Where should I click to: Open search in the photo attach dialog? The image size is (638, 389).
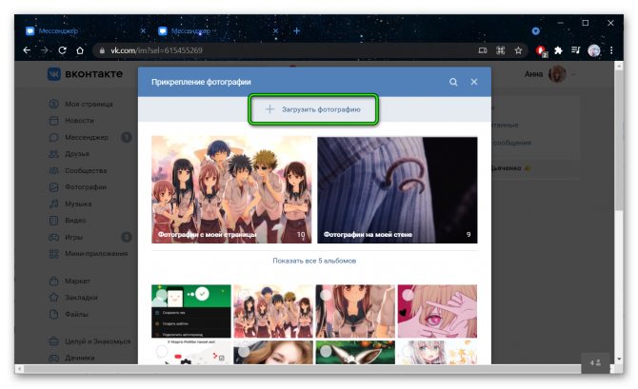tap(453, 82)
